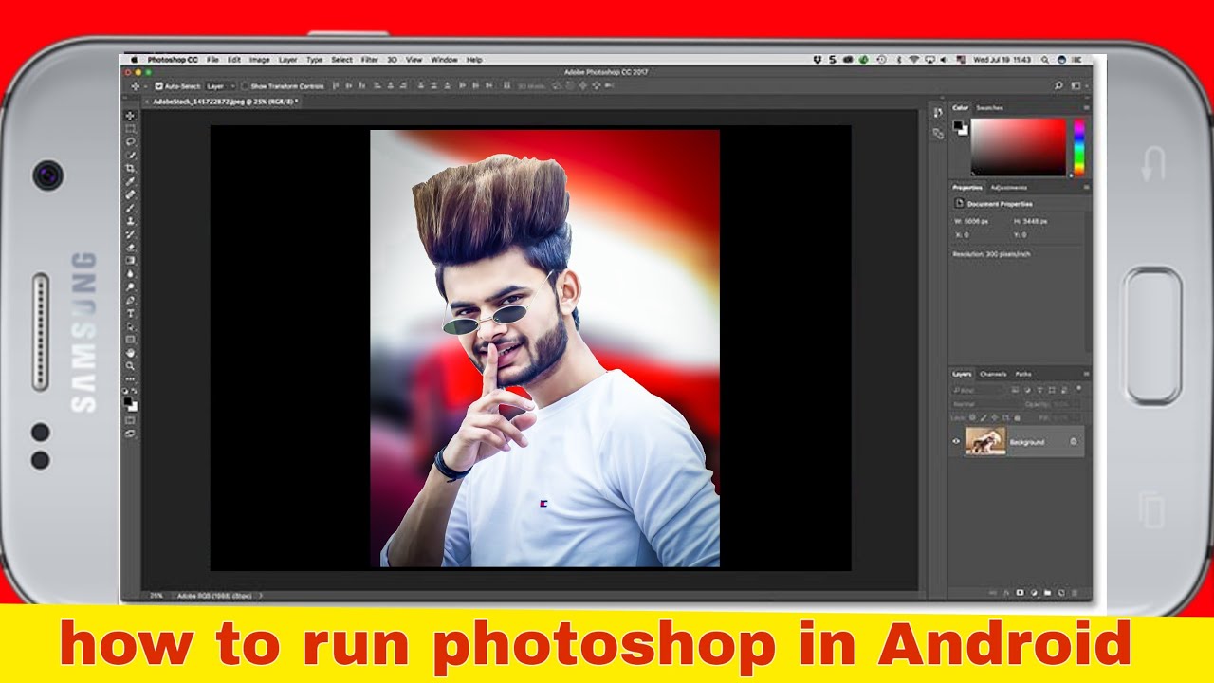The image size is (1214, 683).
Task: Select the Gradient tool
Action: point(131,258)
